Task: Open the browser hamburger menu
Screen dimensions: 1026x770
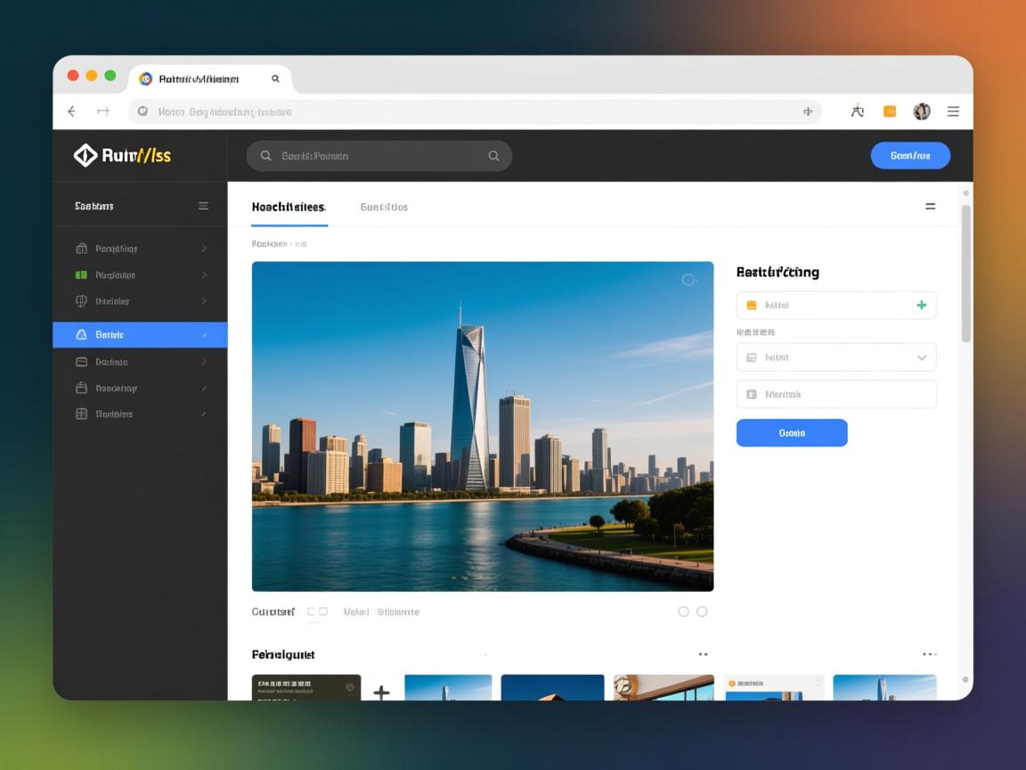Action: 953,111
